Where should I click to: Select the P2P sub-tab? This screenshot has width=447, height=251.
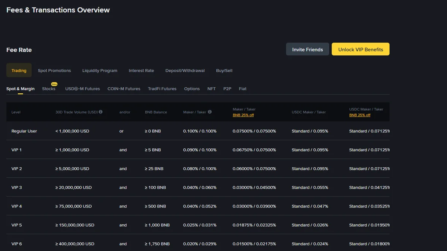tap(227, 89)
